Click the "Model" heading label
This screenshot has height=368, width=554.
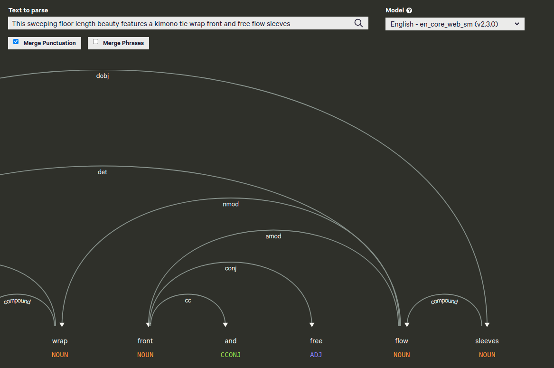[x=394, y=10]
